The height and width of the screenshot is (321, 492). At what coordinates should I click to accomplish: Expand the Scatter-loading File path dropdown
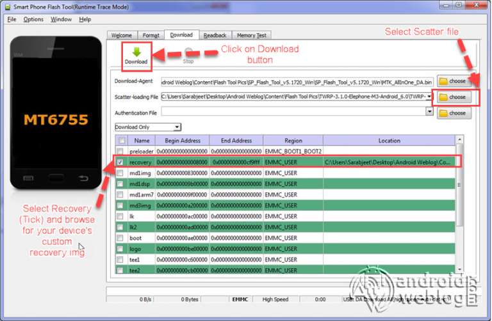429,97
